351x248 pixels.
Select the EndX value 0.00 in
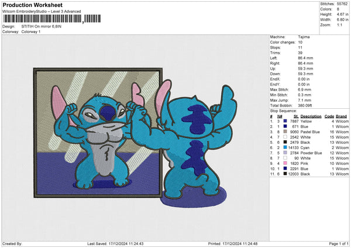click(x=304, y=79)
